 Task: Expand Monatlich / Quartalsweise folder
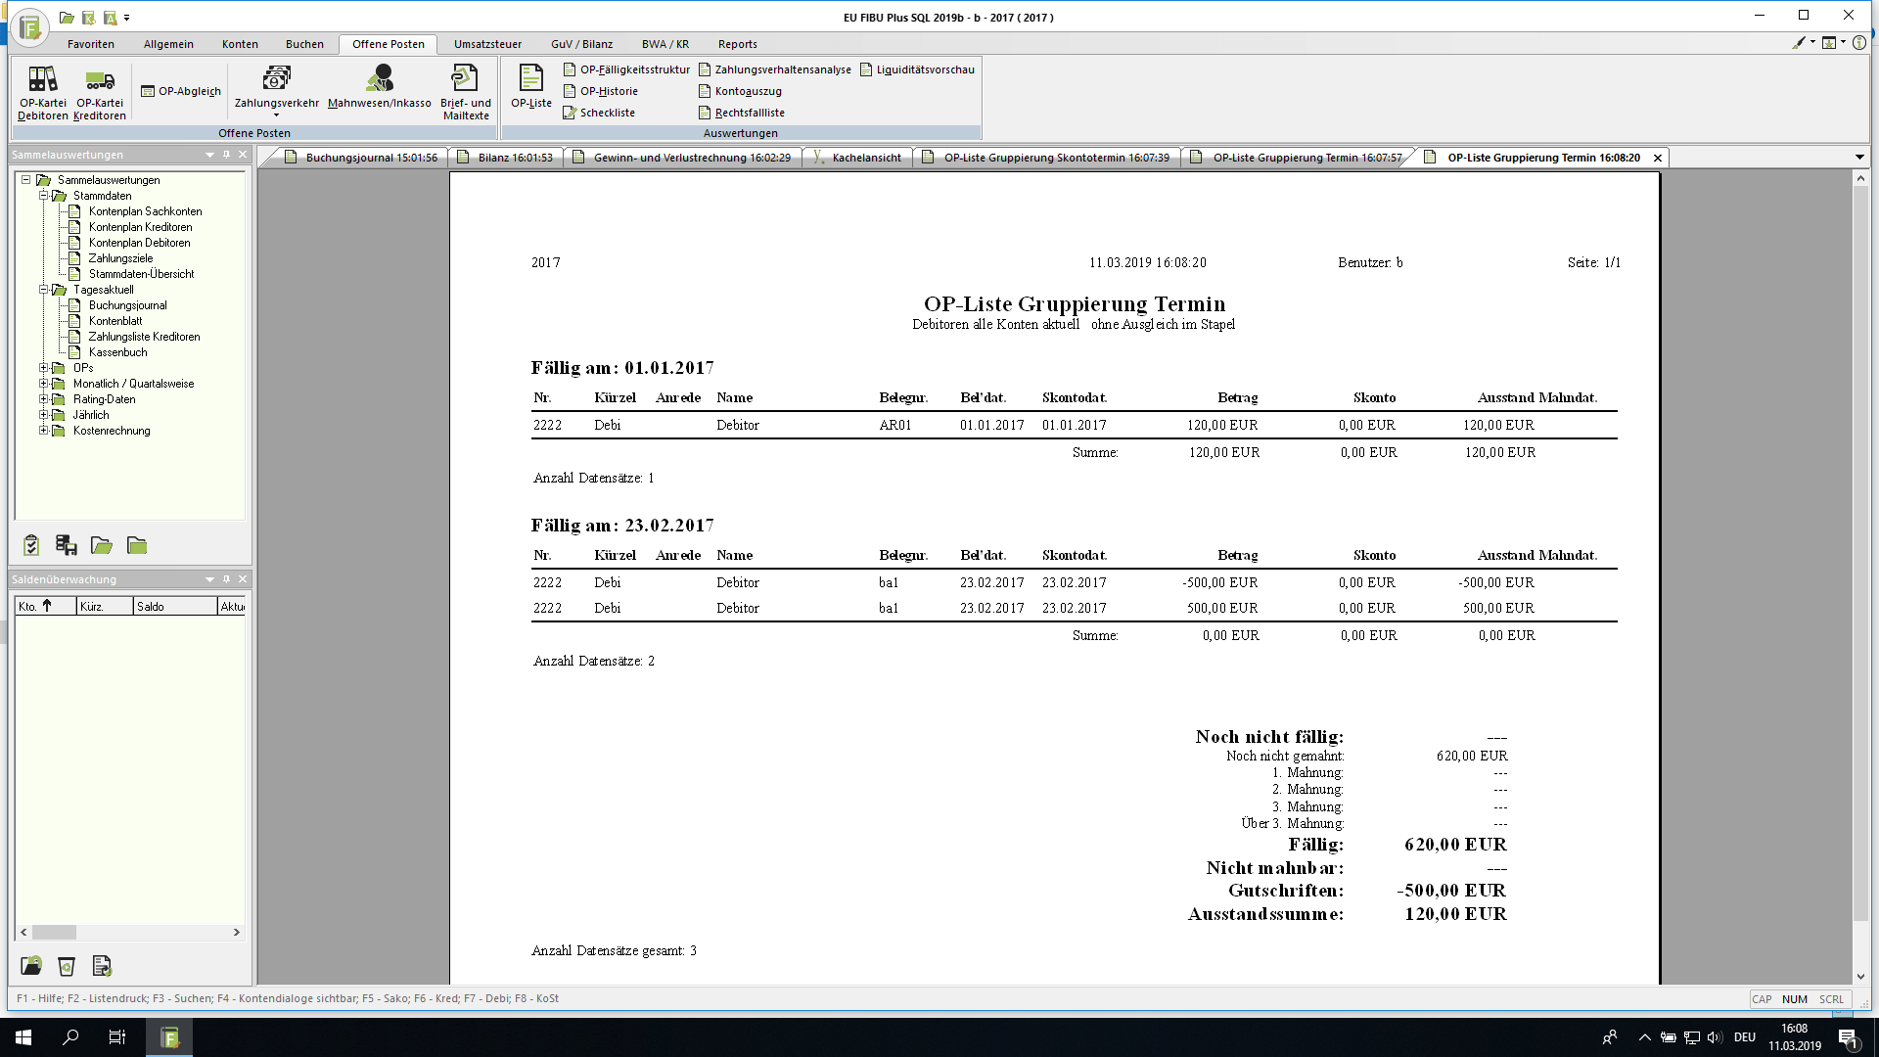[x=43, y=384]
